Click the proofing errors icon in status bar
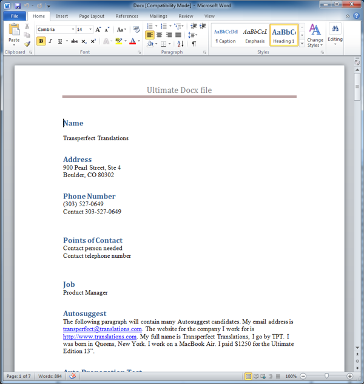Screen dimensions: 364x384 (x=73, y=376)
